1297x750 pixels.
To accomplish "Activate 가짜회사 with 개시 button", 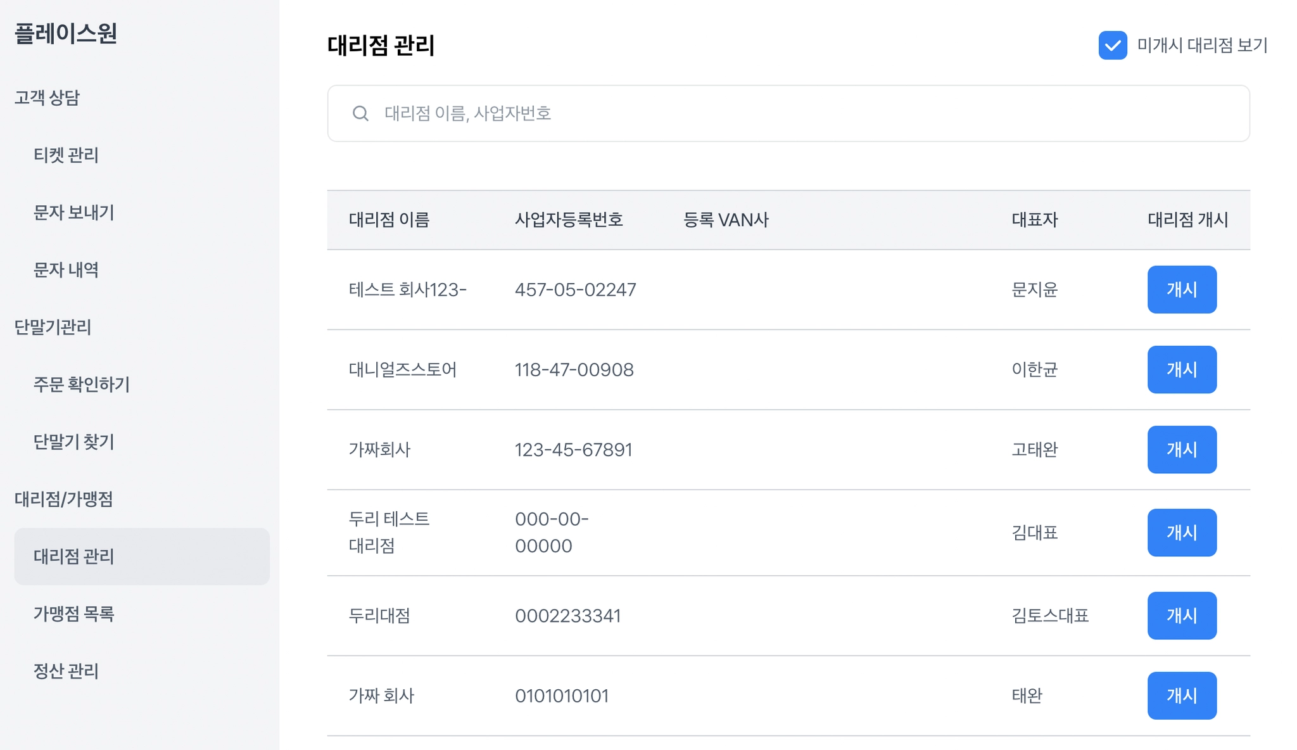I will [1181, 450].
